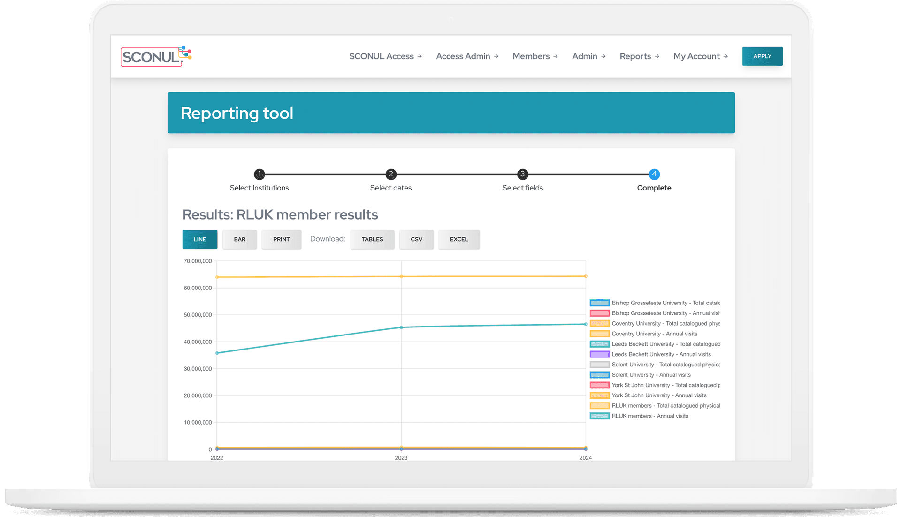The height and width of the screenshot is (517, 901).
Task: Click step 4 Complete circle
Action: tap(654, 174)
